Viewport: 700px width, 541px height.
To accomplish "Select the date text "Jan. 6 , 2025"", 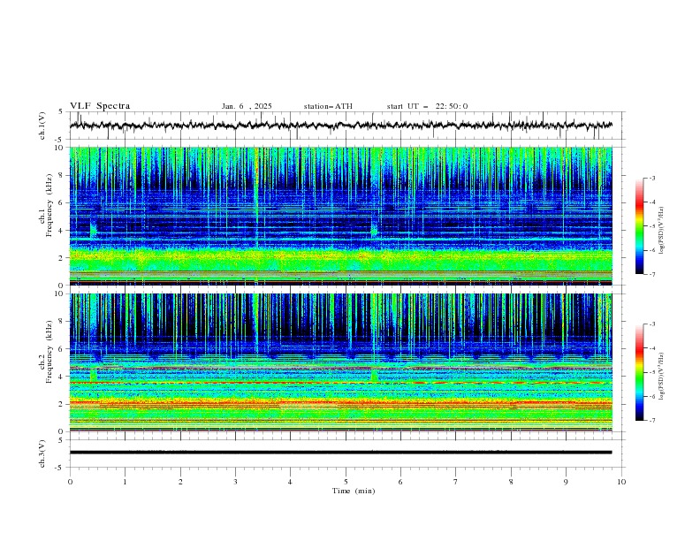I will click(x=247, y=106).
